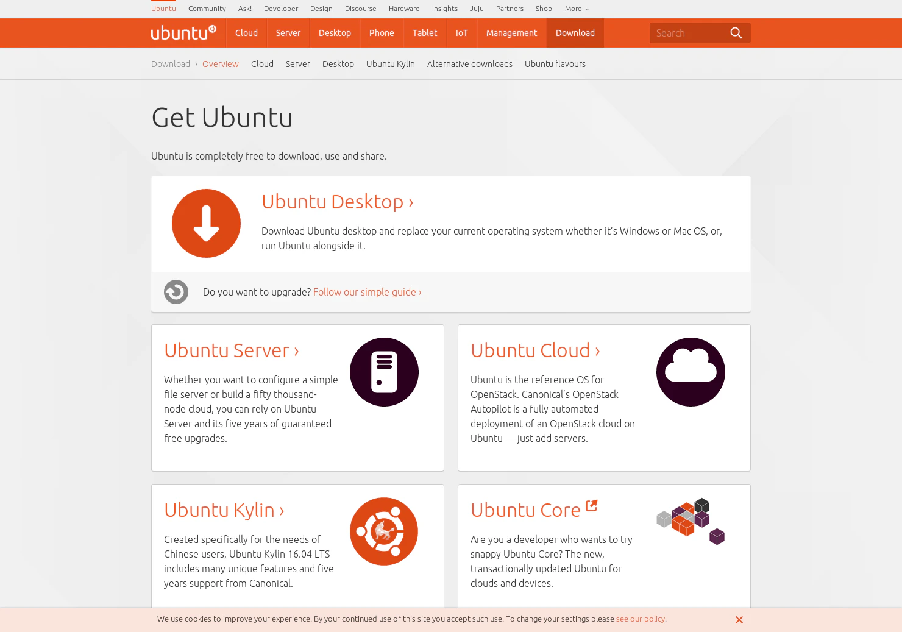
Task: Open the Cloud main navigation item
Action: [247, 33]
